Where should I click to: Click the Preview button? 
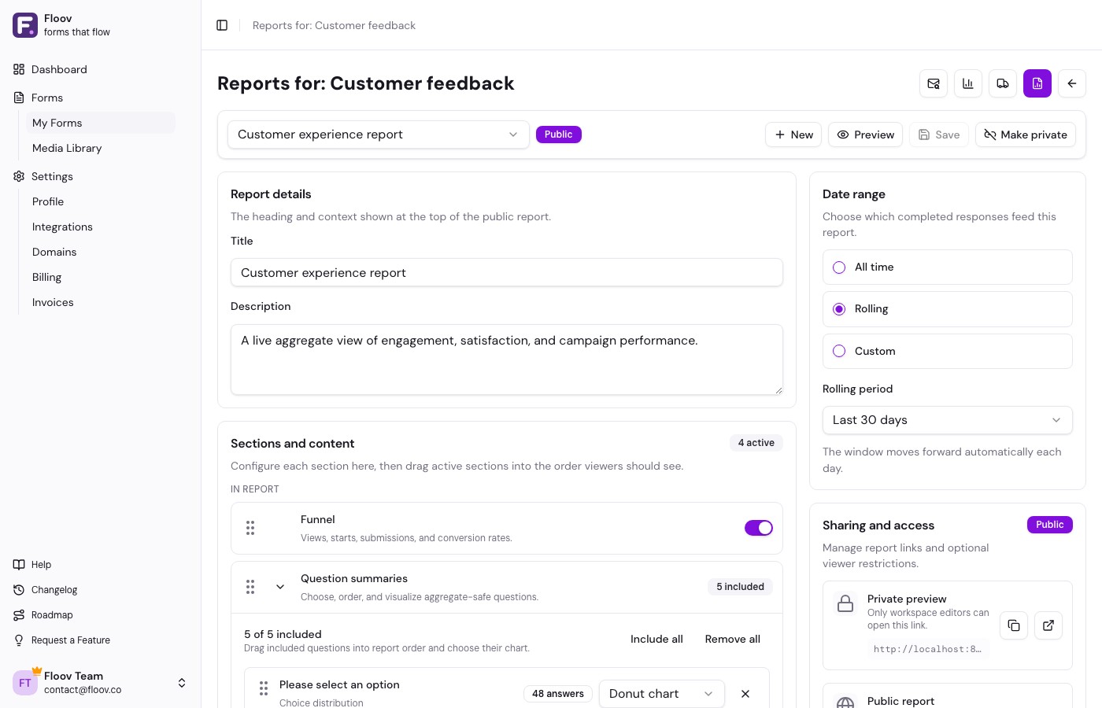click(865, 135)
